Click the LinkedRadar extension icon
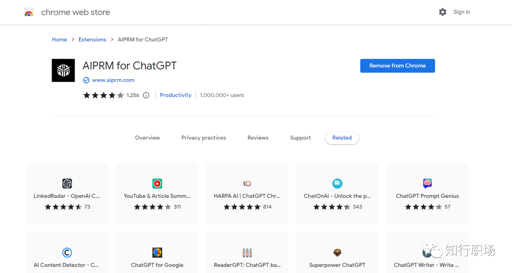Viewport: 512px width, 273px height. pos(67,183)
